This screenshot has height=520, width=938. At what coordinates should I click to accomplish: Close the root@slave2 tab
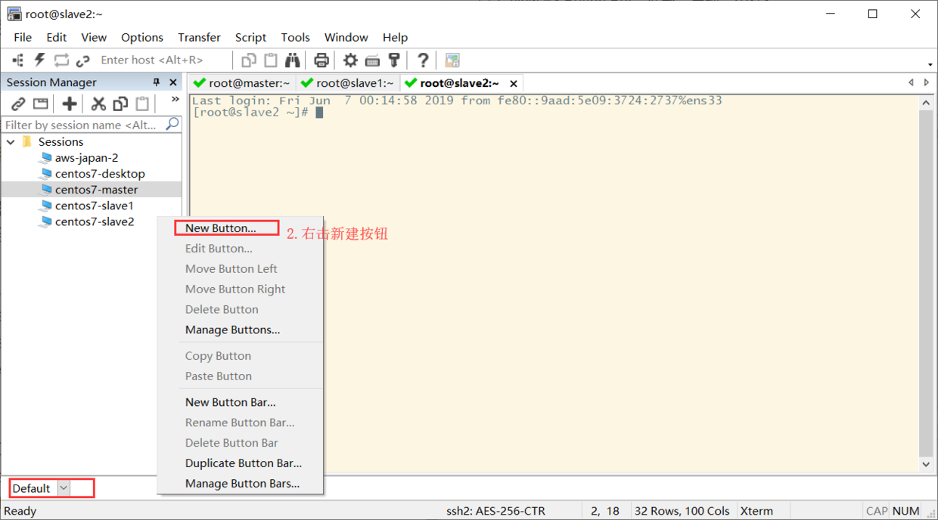514,84
